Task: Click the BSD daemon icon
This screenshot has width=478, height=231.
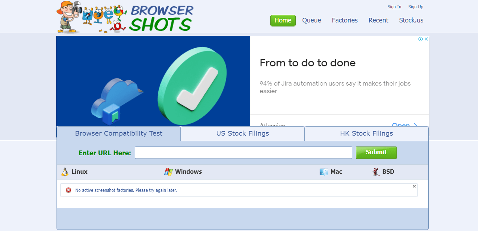Action: coord(376,172)
